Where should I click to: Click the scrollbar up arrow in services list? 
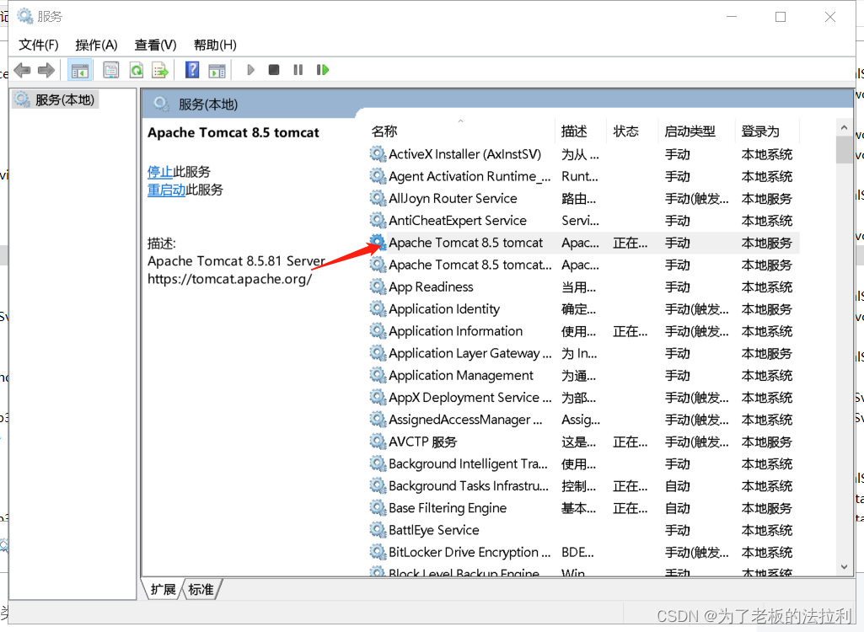coord(844,127)
